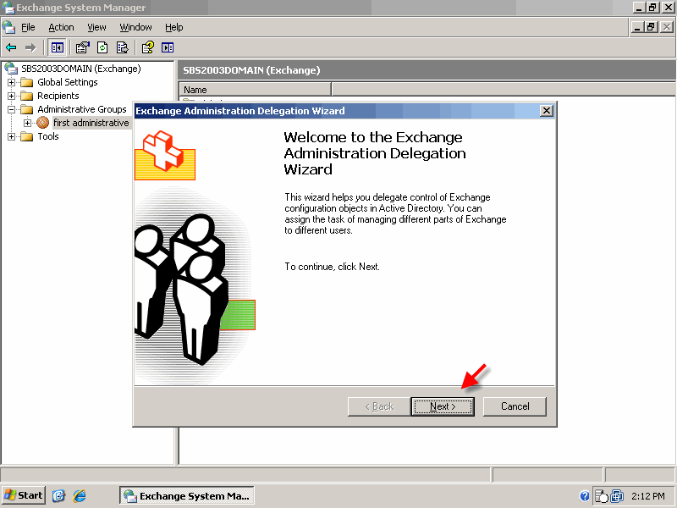Collapse the Administrative Groups tree node
This screenshot has height=508, width=677.
coord(12,109)
